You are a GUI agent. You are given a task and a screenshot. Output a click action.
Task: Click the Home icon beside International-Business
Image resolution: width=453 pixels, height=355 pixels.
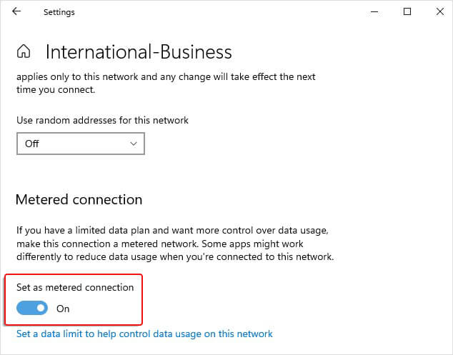click(x=24, y=51)
